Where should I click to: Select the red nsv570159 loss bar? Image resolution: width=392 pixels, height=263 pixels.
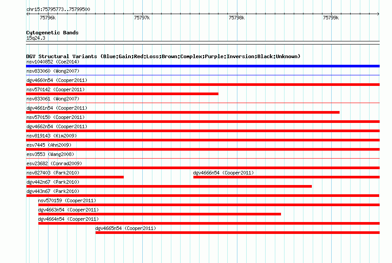(209, 205)
